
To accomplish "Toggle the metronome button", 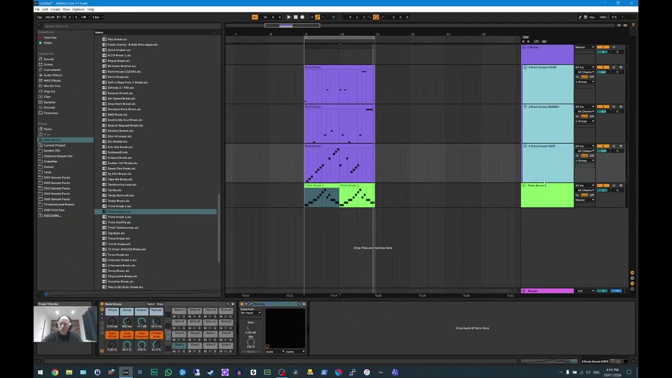I will coord(85,17).
